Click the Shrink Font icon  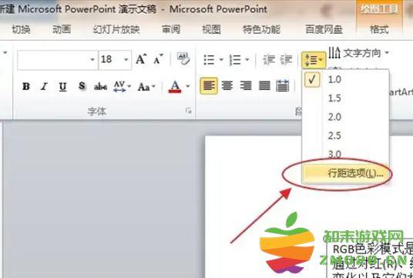pos(159,59)
